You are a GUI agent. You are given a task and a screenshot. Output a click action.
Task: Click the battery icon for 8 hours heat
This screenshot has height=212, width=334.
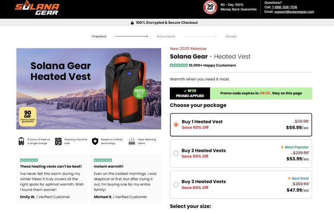21,141
